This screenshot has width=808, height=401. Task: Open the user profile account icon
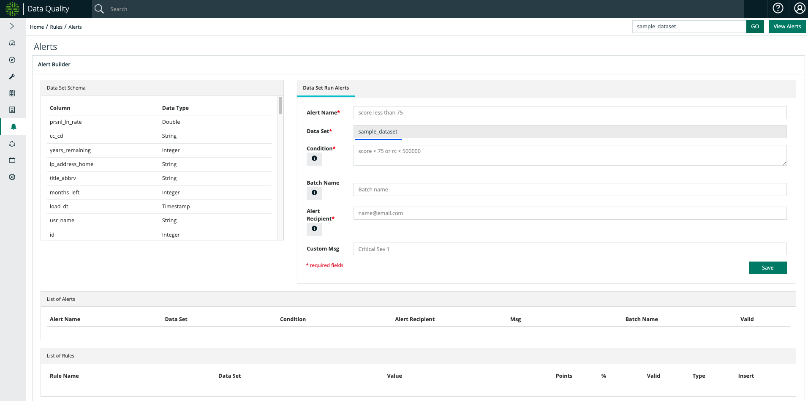pyautogui.click(x=799, y=8)
